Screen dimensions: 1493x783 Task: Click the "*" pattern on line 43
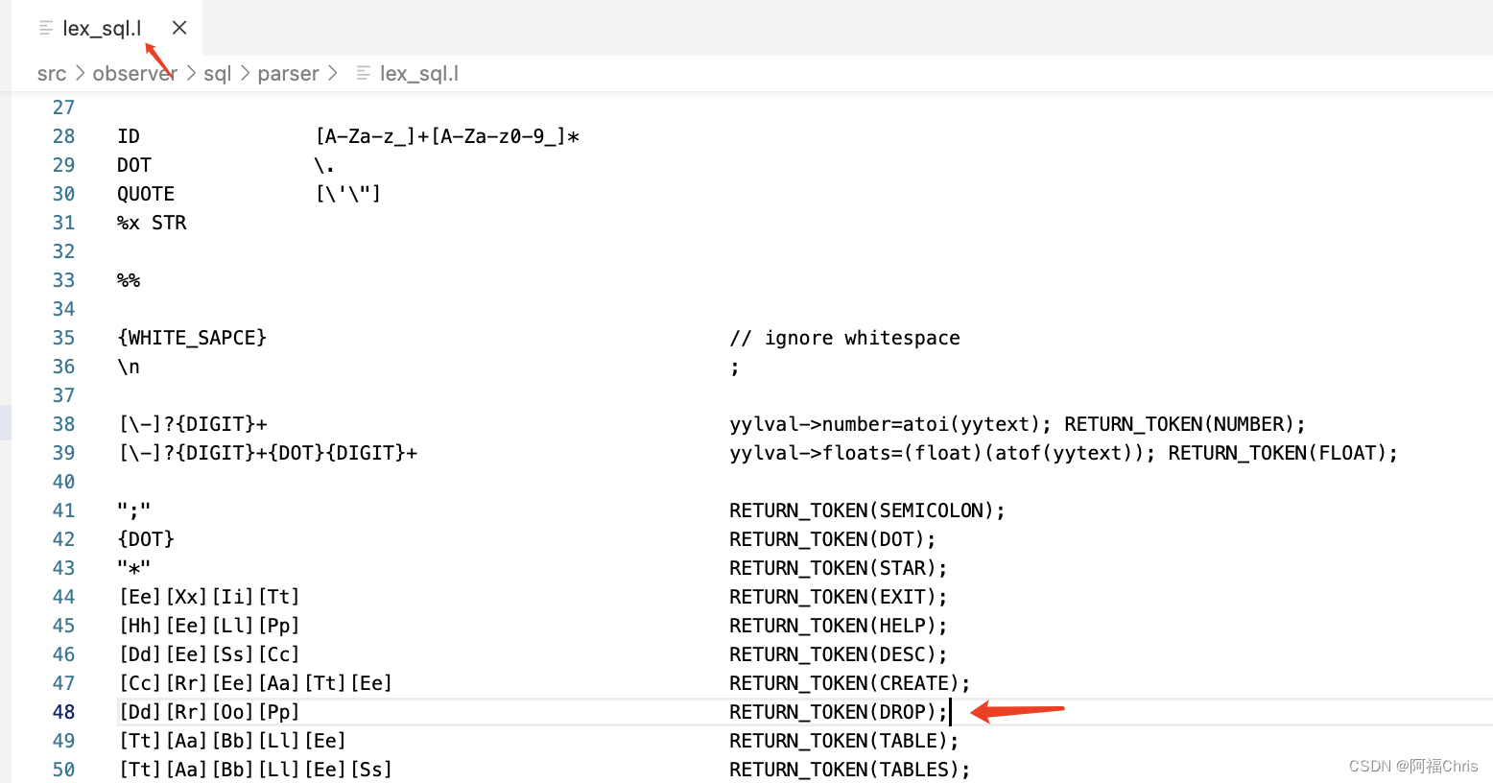pyautogui.click(x=134, y=568)
